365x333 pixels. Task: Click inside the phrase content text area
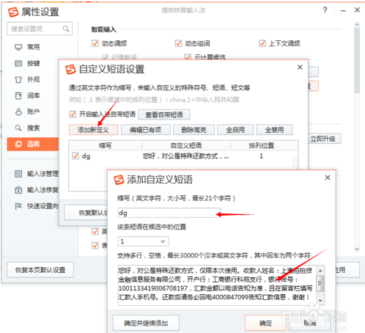point(217,285)
